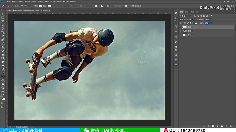
Task: Select the Dodge tool
Action: [3, 65]
